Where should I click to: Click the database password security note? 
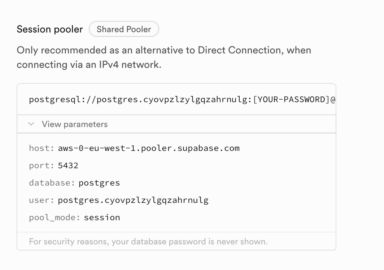pyautogui.click(x=148, y=241)
